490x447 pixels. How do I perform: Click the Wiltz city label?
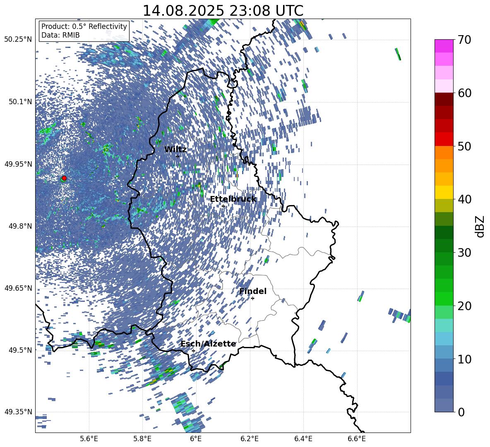click(175, 150)
